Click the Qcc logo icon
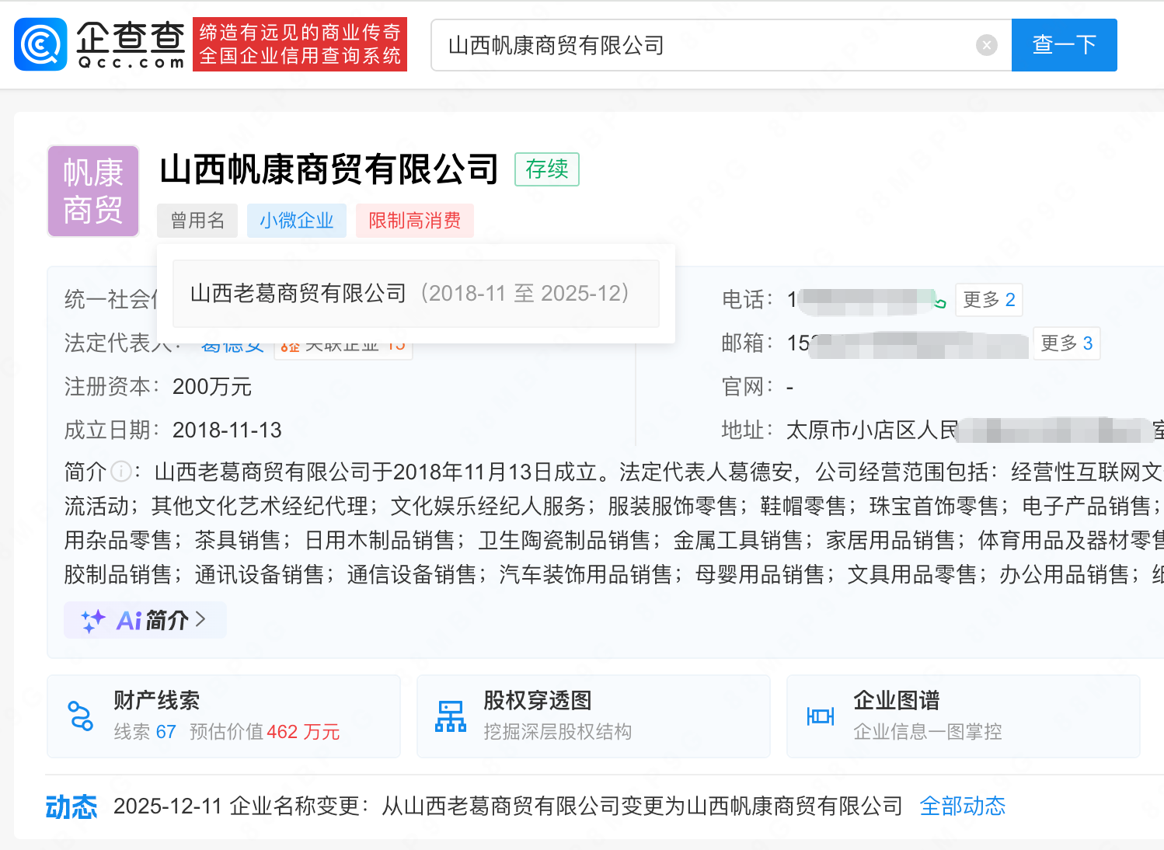 [40, 45]
